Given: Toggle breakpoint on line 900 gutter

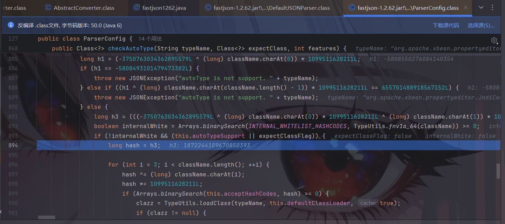Looking at the screenshot, I should coord(13,203).
